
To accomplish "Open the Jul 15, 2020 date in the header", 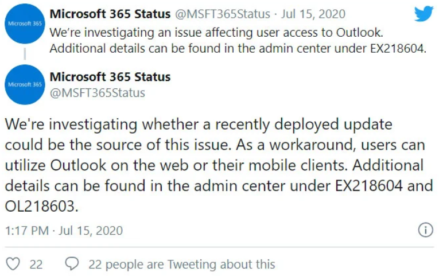I will (313, 14).
